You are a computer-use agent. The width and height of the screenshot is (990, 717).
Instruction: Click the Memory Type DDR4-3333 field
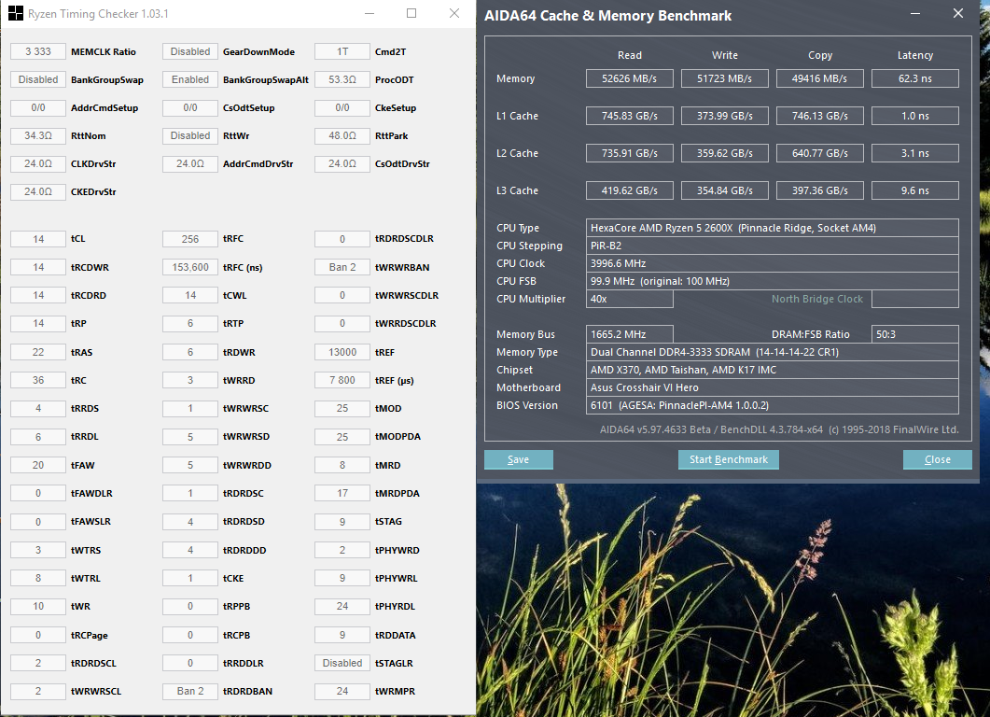773,352
